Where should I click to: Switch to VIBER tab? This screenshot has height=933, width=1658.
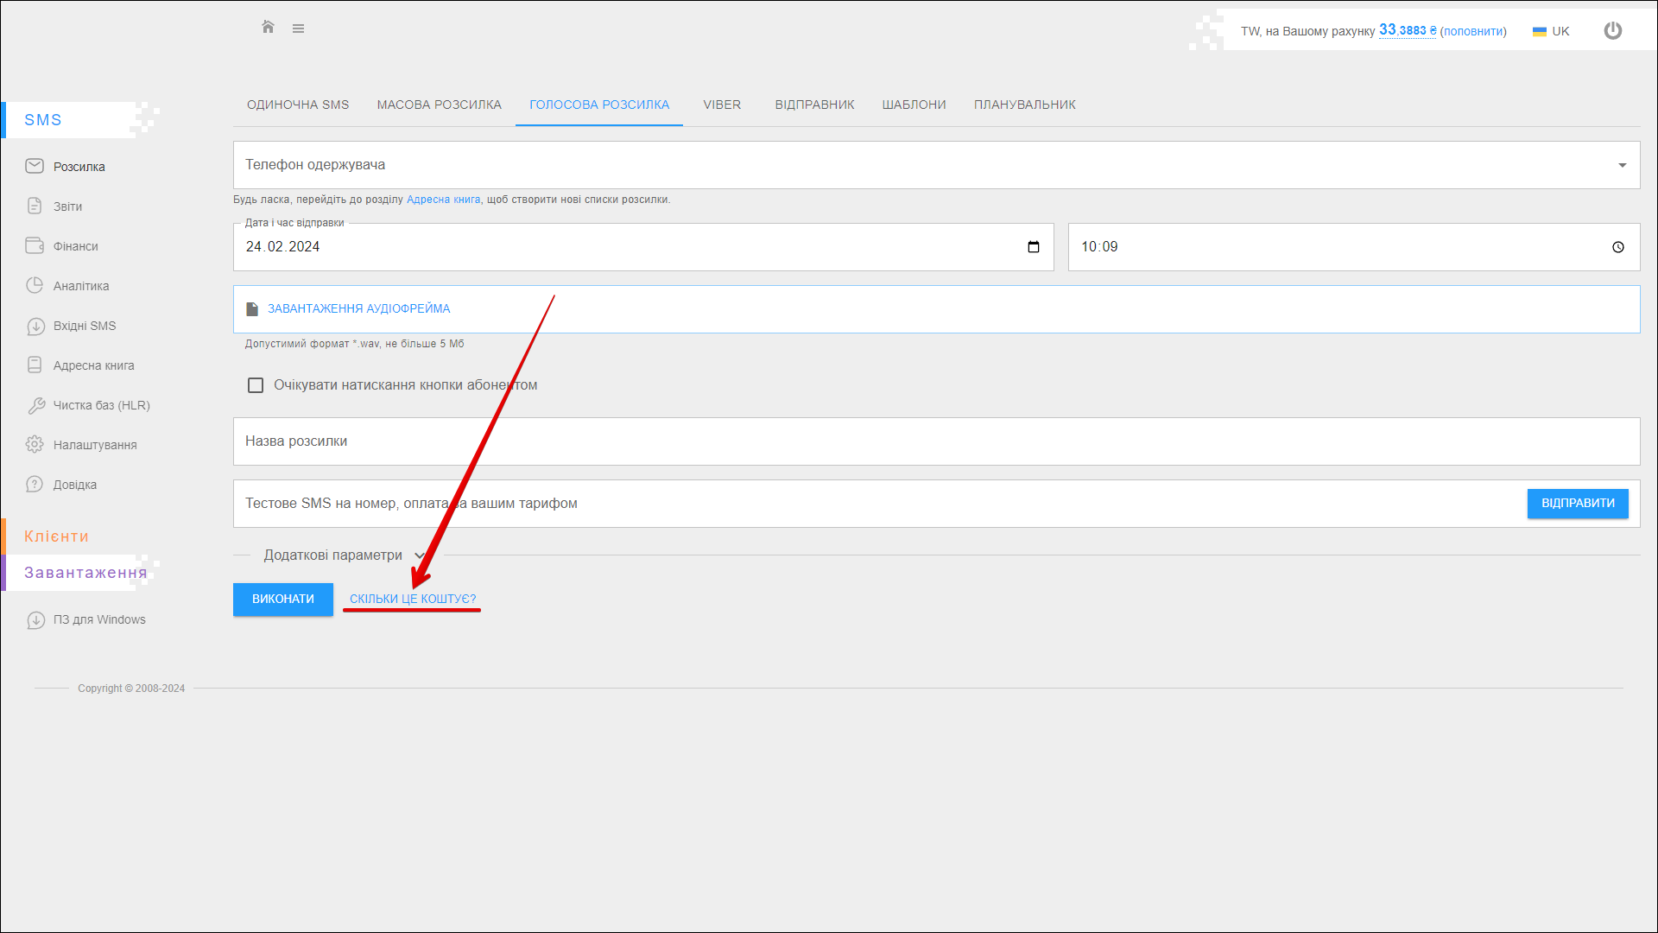click(721, 105)
